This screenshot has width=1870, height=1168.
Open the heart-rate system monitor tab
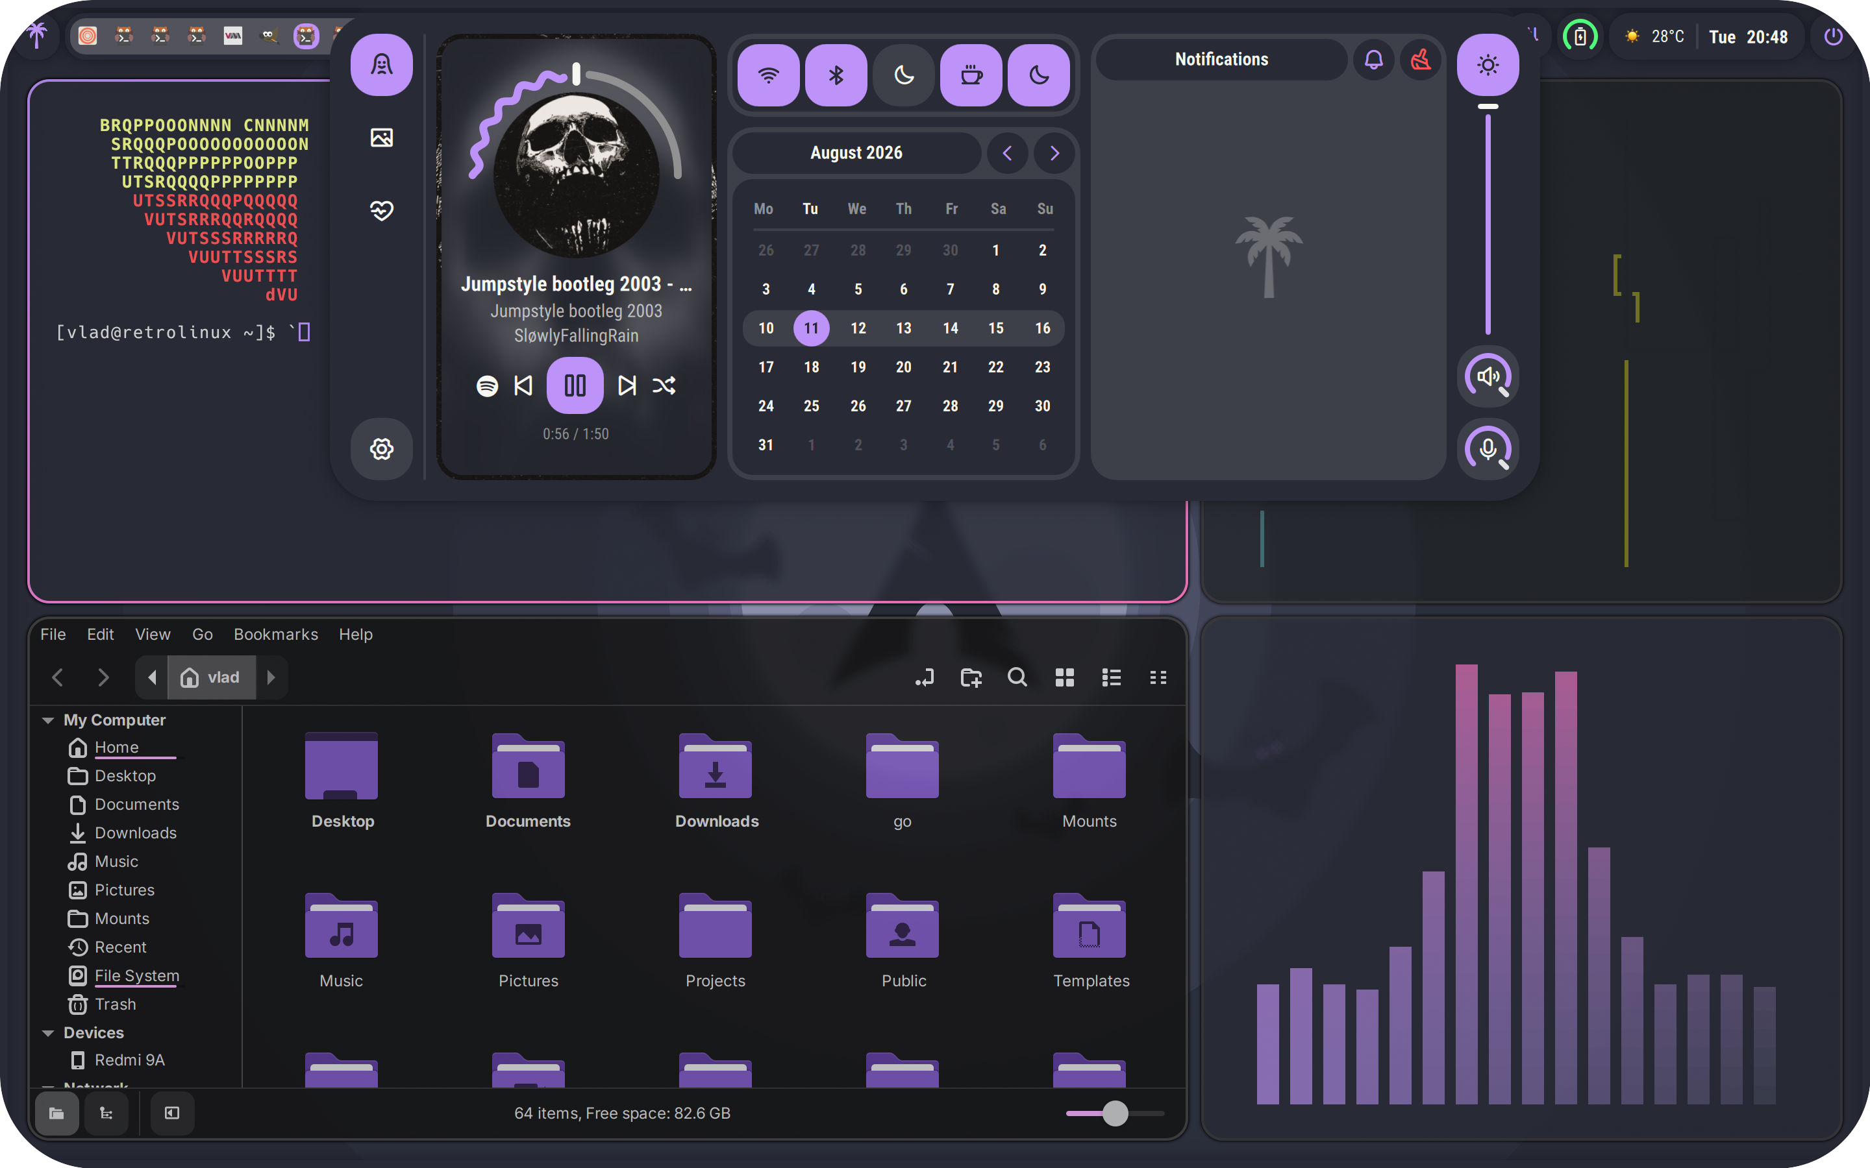point(382,210)
